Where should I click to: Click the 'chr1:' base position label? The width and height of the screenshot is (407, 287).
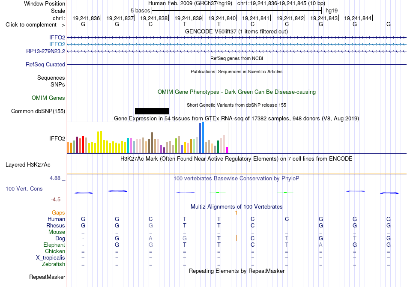59,18
